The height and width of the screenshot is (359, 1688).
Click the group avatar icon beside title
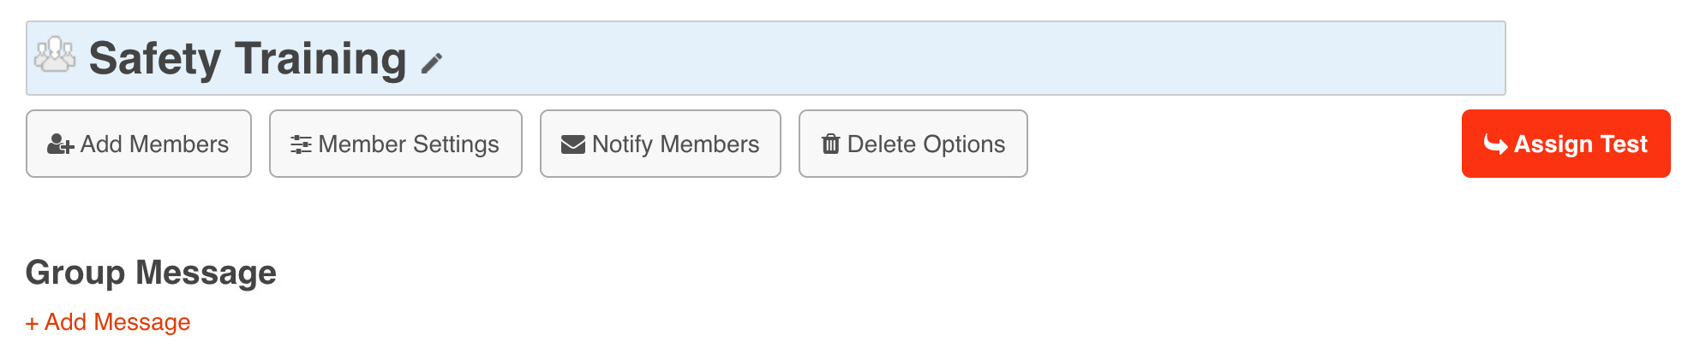[55, 55]
